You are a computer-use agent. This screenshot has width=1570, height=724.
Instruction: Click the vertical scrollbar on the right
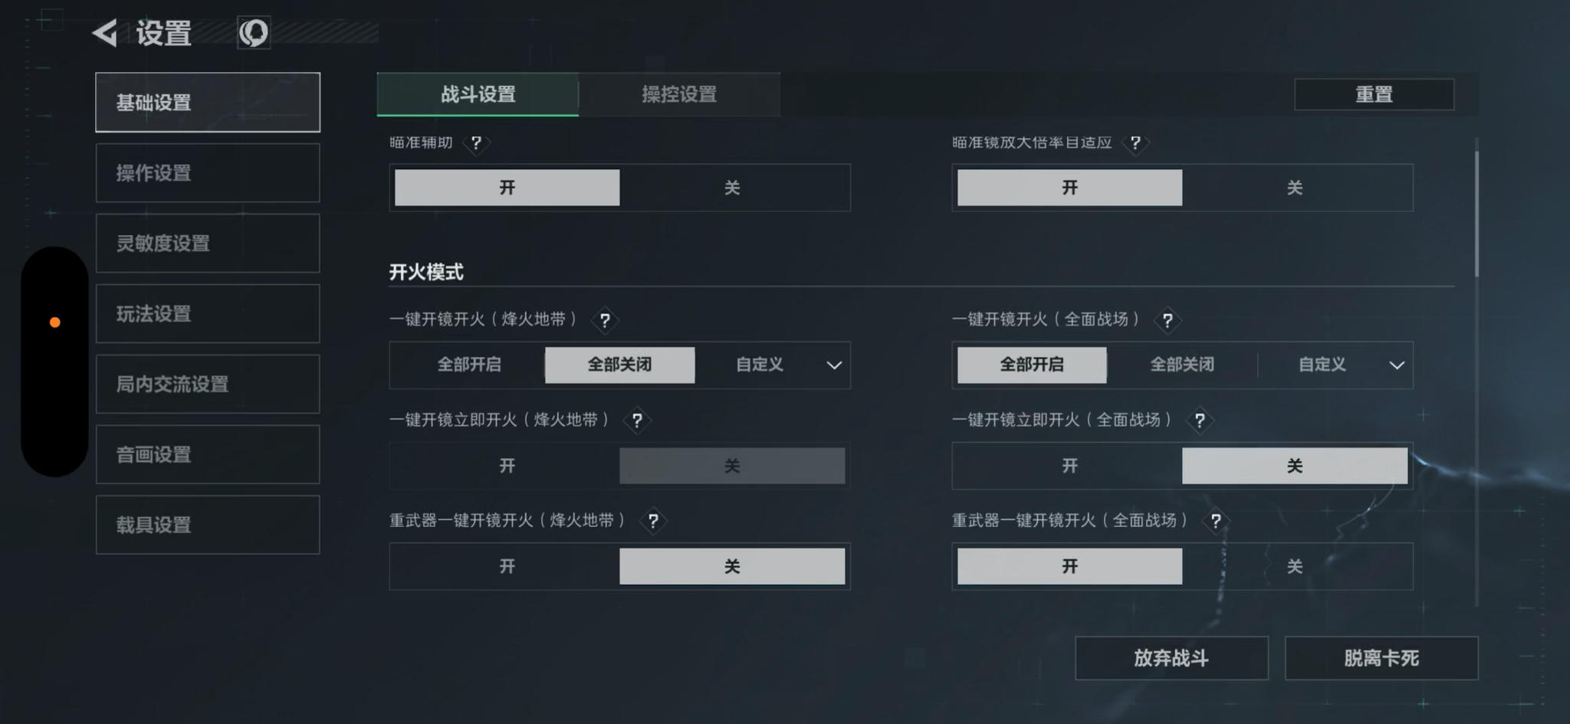point(1476,215)
